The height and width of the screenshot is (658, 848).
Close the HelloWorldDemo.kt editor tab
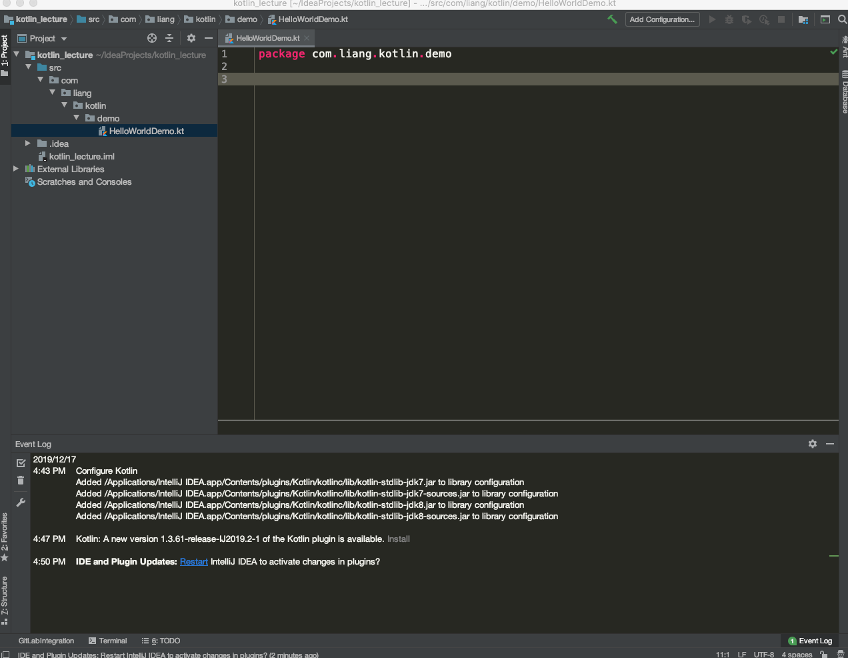pyautogui.click(x=307, y=38)
